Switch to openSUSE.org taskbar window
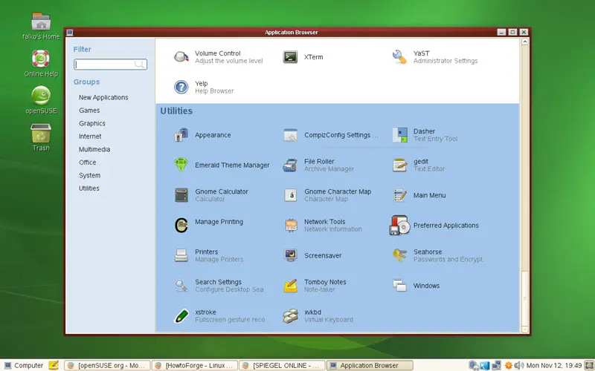 pyautogui.click(x=107, y=365)
